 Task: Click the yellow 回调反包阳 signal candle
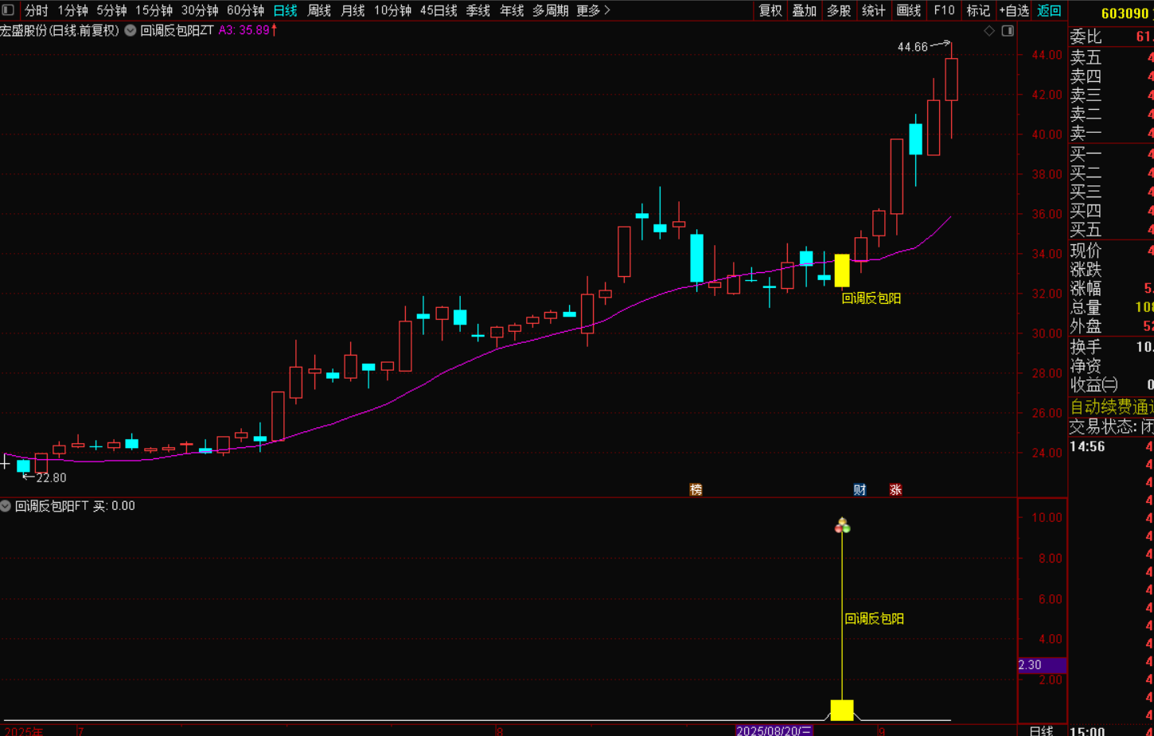(841, 271)
